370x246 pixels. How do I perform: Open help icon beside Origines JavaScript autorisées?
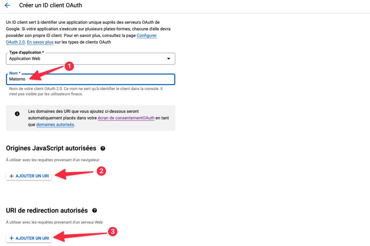point(103,148)
